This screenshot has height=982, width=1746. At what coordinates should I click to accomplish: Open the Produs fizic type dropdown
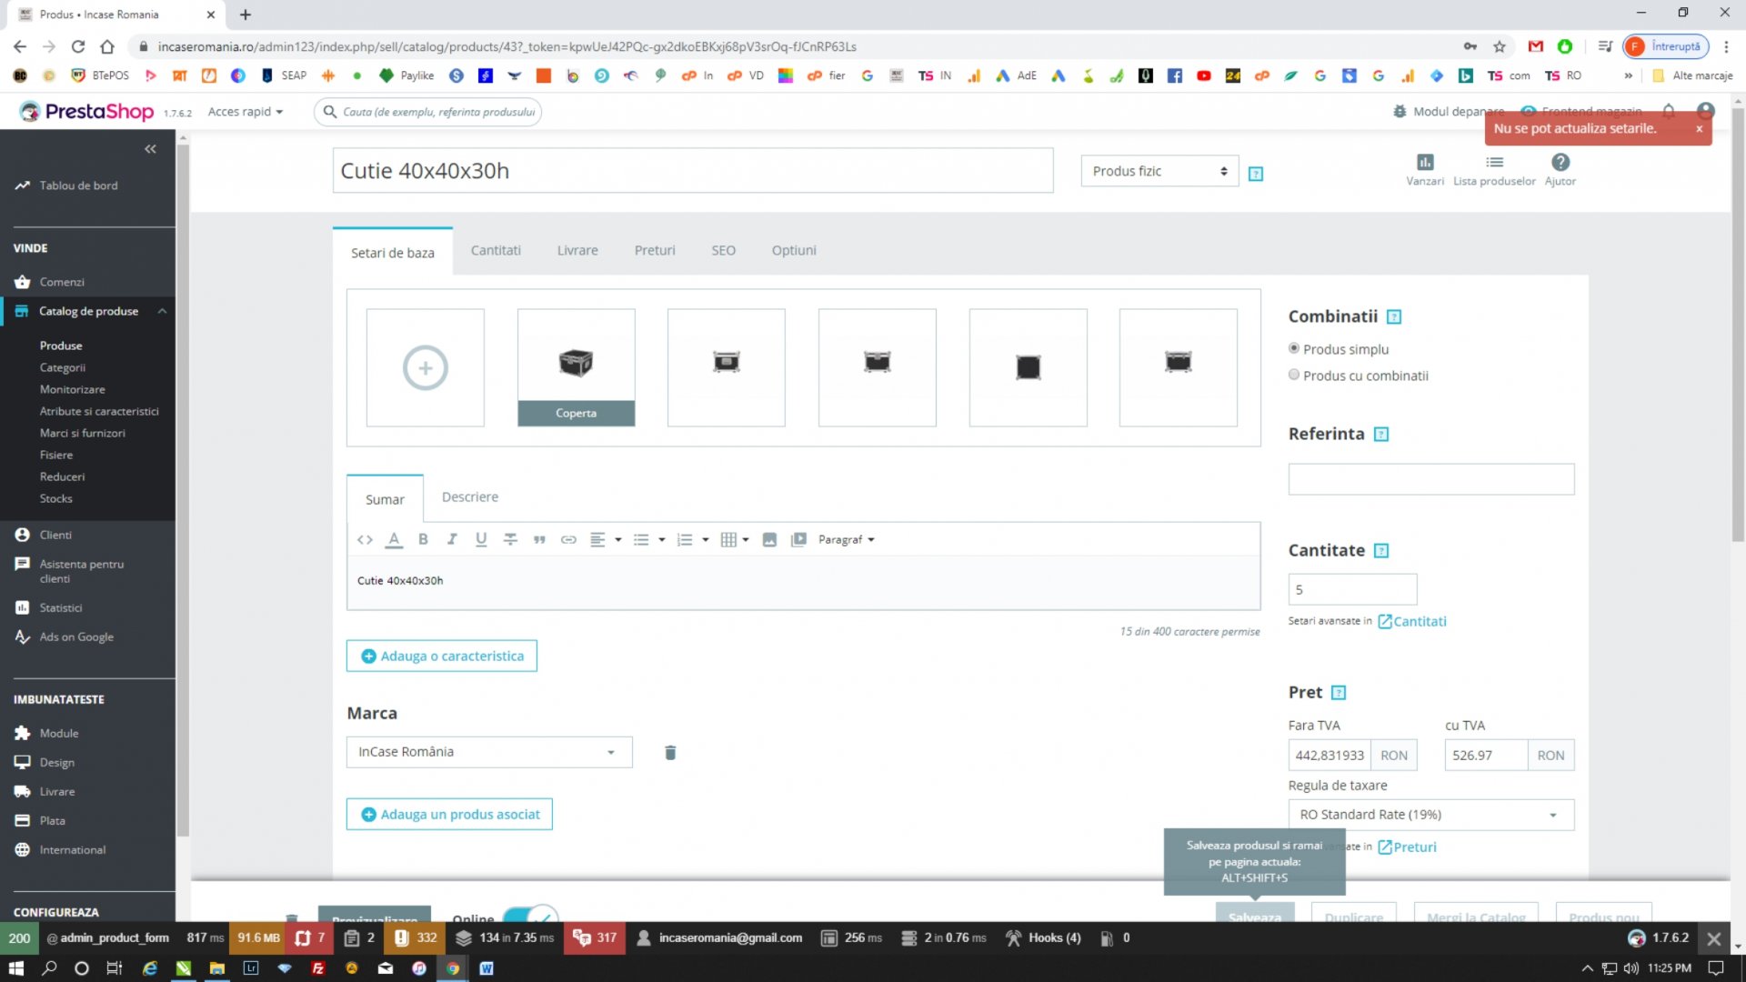1159,171
